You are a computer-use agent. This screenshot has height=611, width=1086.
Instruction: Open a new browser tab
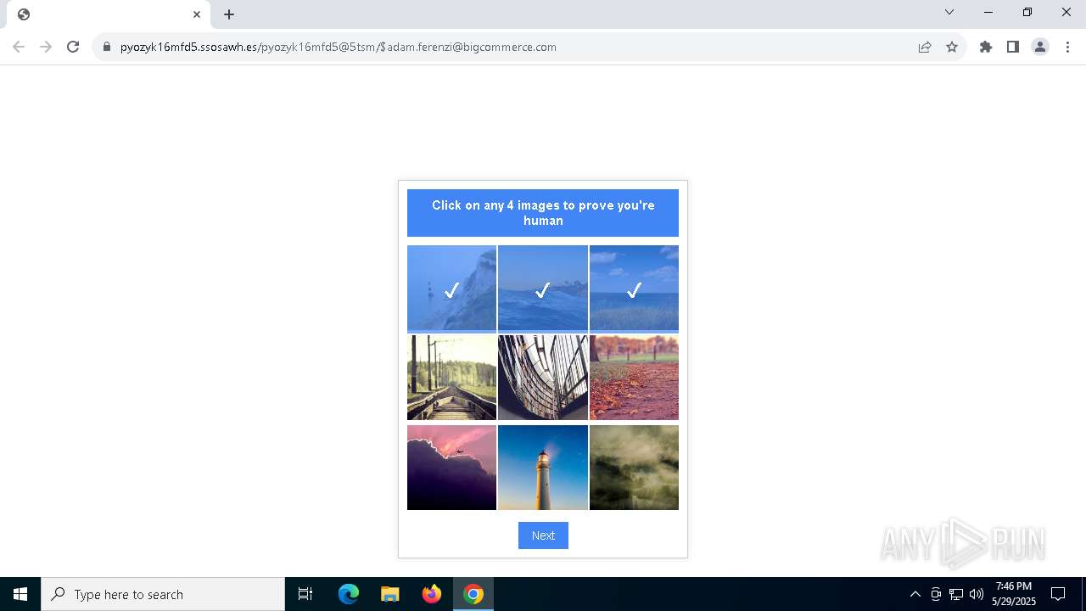[229, 14]
